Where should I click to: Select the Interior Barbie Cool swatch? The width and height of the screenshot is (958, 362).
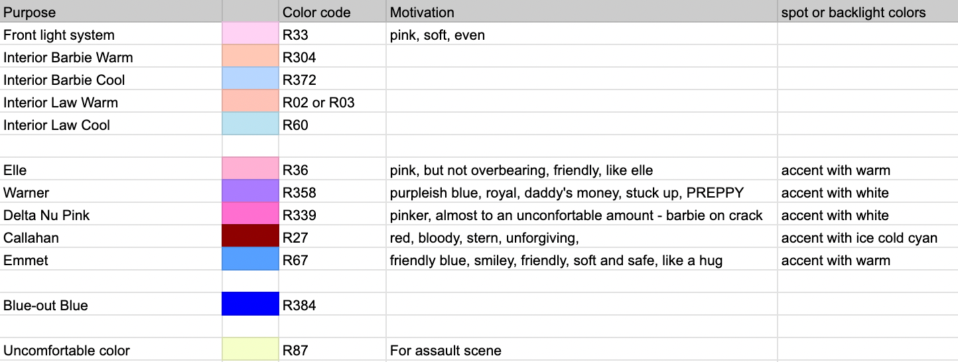click(250, 80)
